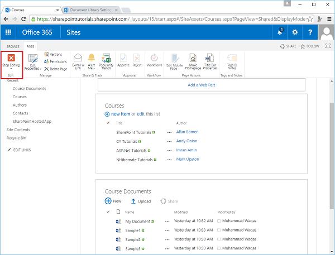Bookmark this page with the star icon
This screenshot has height=255, width=335.
(x=309, y=19)
